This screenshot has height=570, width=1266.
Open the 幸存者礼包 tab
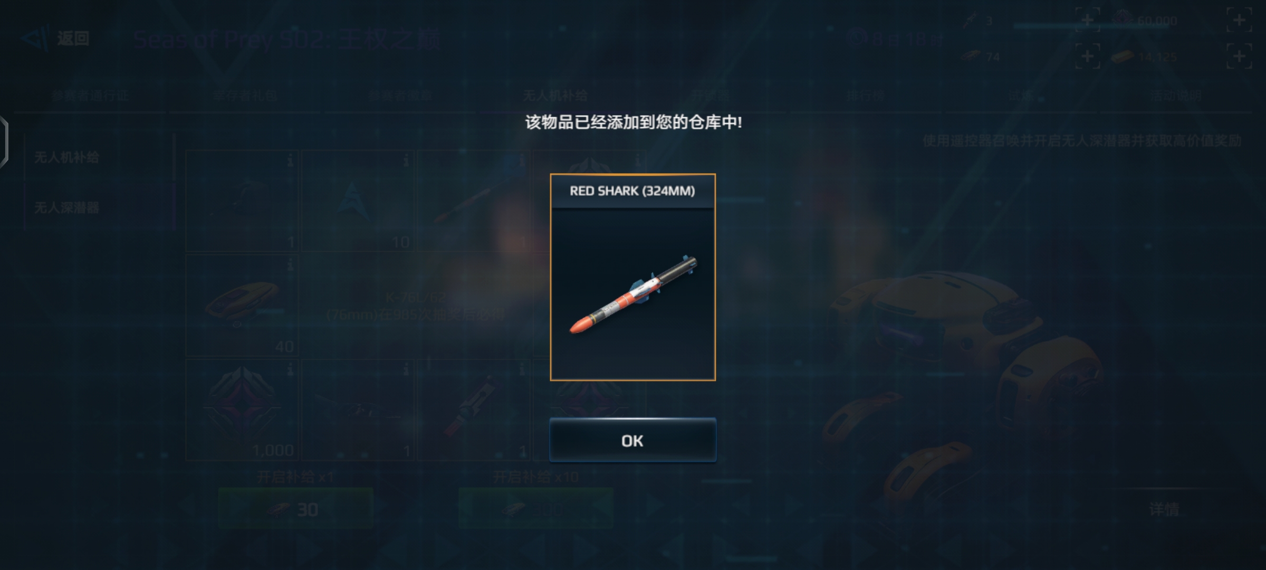pyautogui.click(x=245, y=96)
